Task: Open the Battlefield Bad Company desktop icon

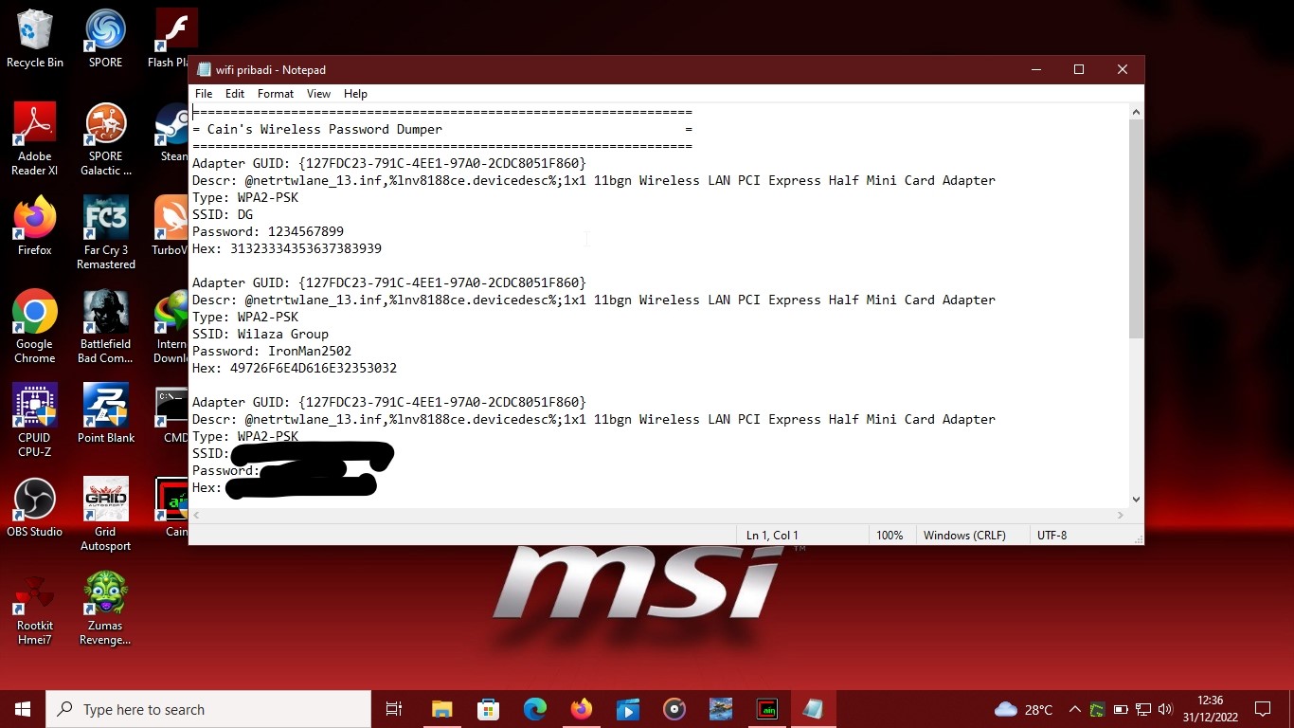Action: tap(105, 327)
